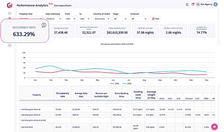The width and height of the screenshot is (224, 132).
Task: Sort by the Average Daily Rate column header
Action: pos(81,95)
